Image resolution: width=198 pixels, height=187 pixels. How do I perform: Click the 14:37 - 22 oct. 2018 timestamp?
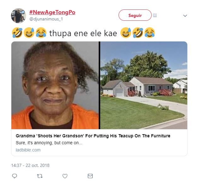[30, 165]
